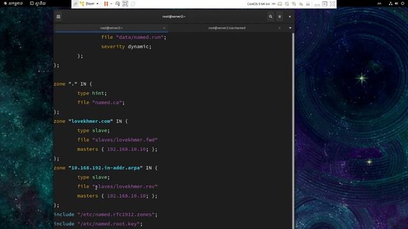Open the VMware Player menu

(x=90, y=4)
